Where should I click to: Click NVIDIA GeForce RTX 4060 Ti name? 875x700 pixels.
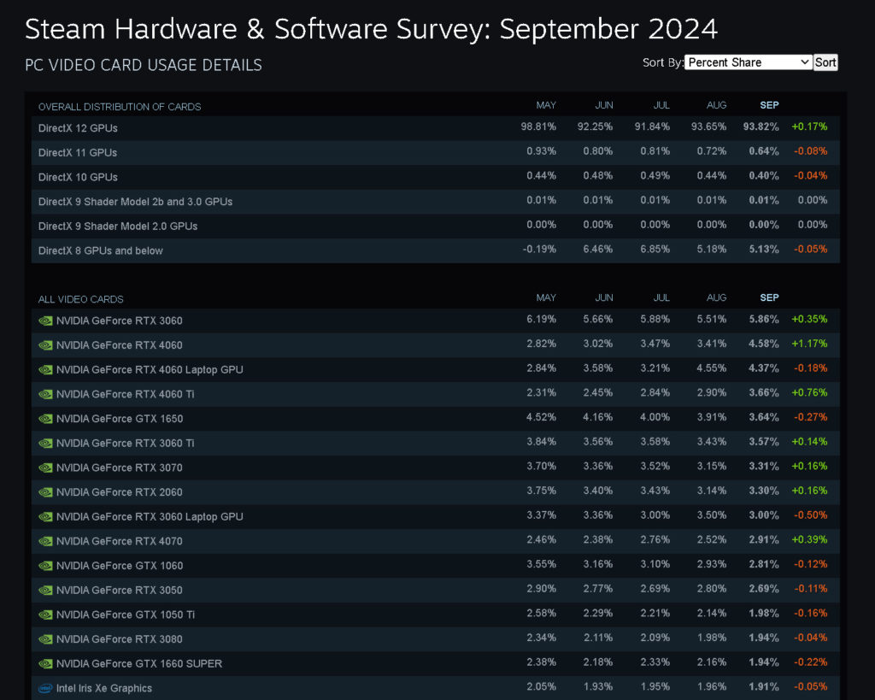click(x=126, y=395)
